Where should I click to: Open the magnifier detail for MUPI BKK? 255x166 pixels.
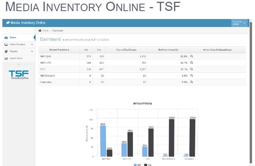click(x=192, y=56)
